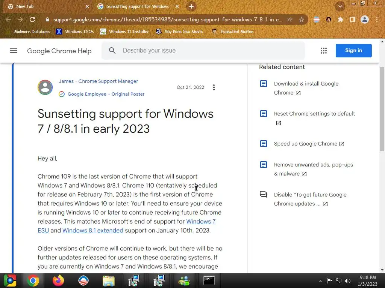Open James - Chrome Support Manager profile
The width and height of the screenshot is (385, 288).
pyautogui.click(x=98, y=81)
